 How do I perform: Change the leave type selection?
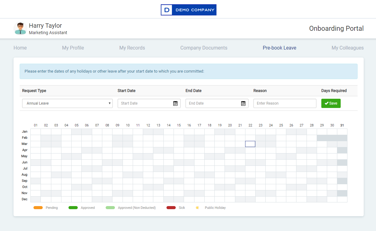point(67,103)
